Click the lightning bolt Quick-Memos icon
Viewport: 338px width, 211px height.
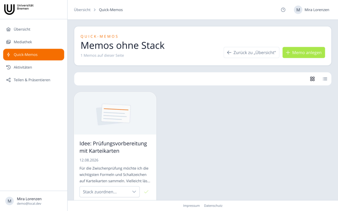tap(8, 54)
